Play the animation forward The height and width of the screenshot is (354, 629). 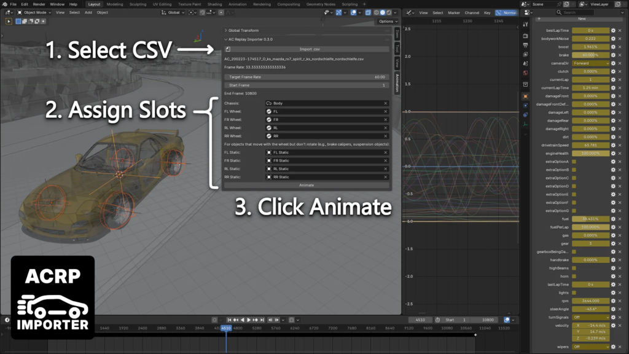(249, 320)
